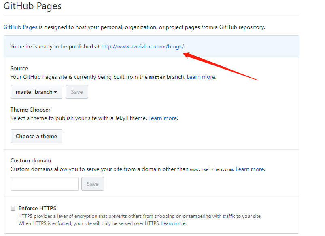Screen dimensions: 325x236
Task: Expand the master branch source dropdown
Action: pyautogui.click(x=36, y=92)
